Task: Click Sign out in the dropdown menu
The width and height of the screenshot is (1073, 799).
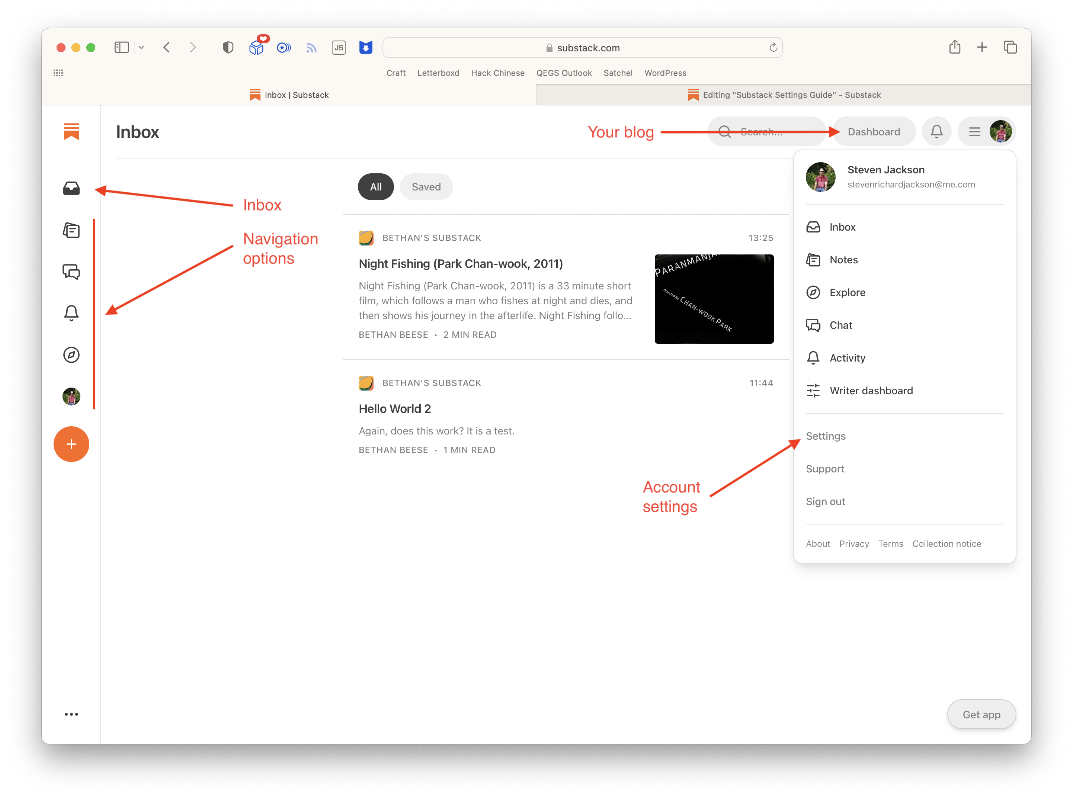Action: pos(825,501)
